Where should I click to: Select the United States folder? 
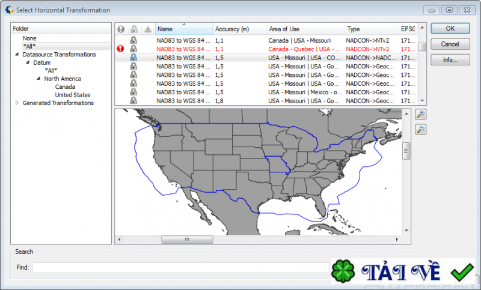73,95
